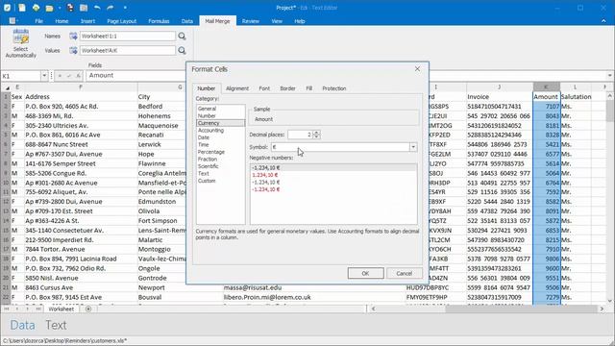
Task: Click the open folder icon in the quick access toolbar
Action: pyautogui.click(x=49, y=8)
